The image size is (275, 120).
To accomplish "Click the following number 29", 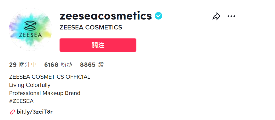I will (13, 65).
